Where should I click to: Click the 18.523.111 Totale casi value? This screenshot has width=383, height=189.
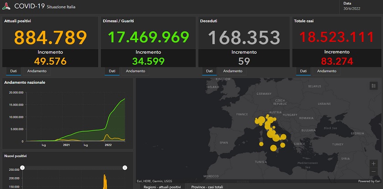click(x=337, y=37)
